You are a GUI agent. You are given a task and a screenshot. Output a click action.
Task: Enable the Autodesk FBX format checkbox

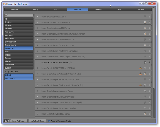pyautogui.click(x=149, y=28)
